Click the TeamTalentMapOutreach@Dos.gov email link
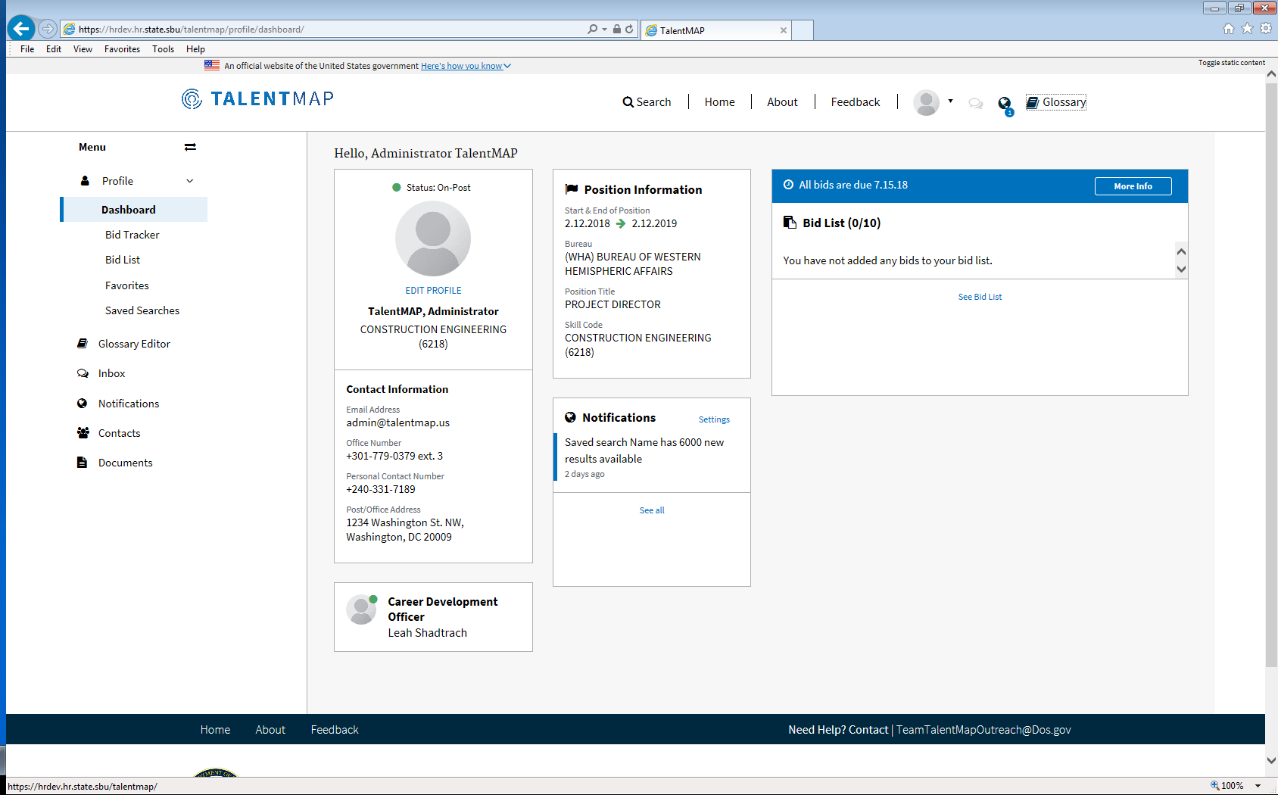This screenshot has height=795, width=1278. pos(983,730)
